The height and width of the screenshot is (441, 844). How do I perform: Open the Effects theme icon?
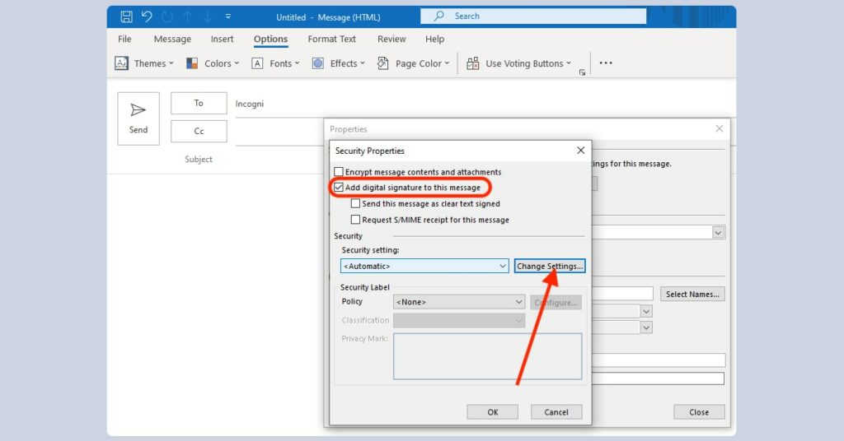318,63
